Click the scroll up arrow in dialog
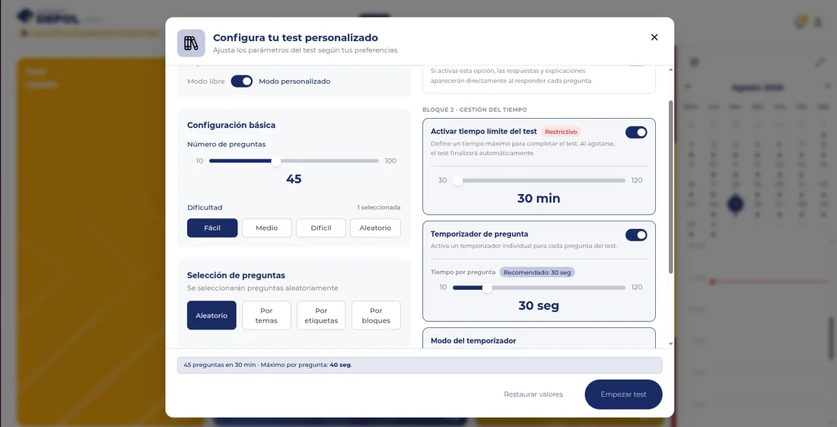 (671, 70)
